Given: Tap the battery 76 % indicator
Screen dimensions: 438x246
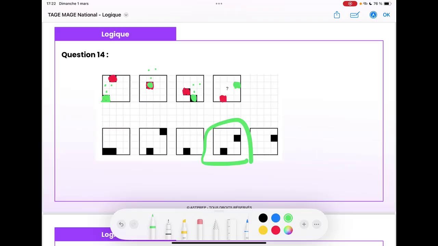Looking at the screenshot, I should pyautogui.click(x=382, y=3).
